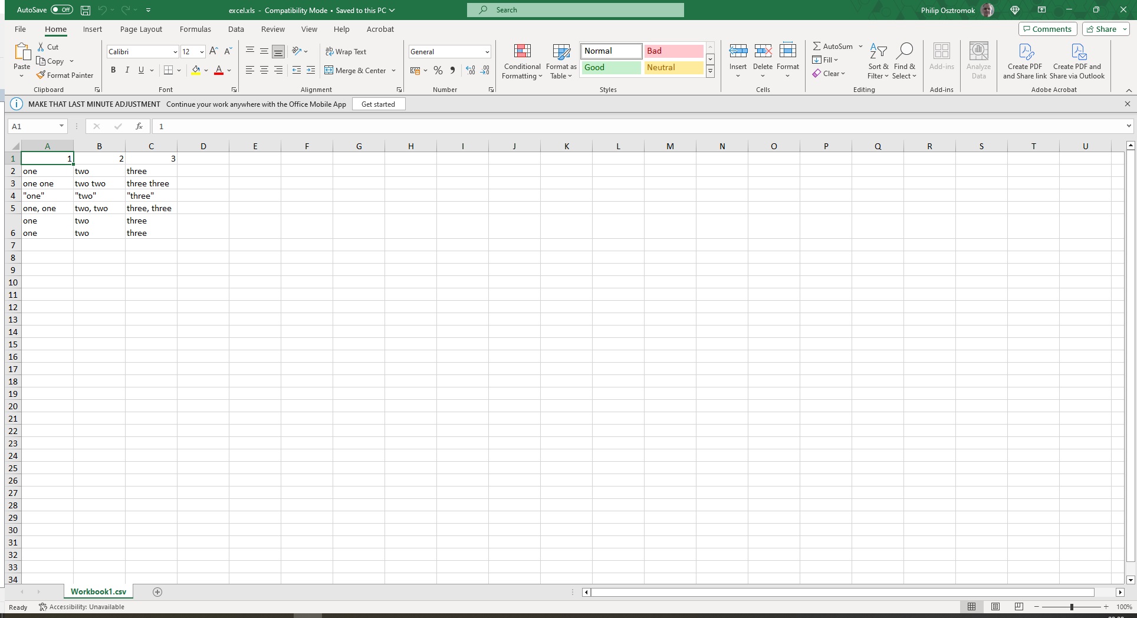Image resolution: width=1137 pixels, height=618 pixels.
Task: Open Find & Select magnifier
Action: (904, 61)
